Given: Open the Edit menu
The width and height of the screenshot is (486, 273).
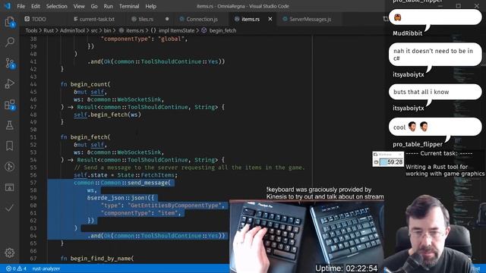Looking at the screenshot, I should click(36, 6).
